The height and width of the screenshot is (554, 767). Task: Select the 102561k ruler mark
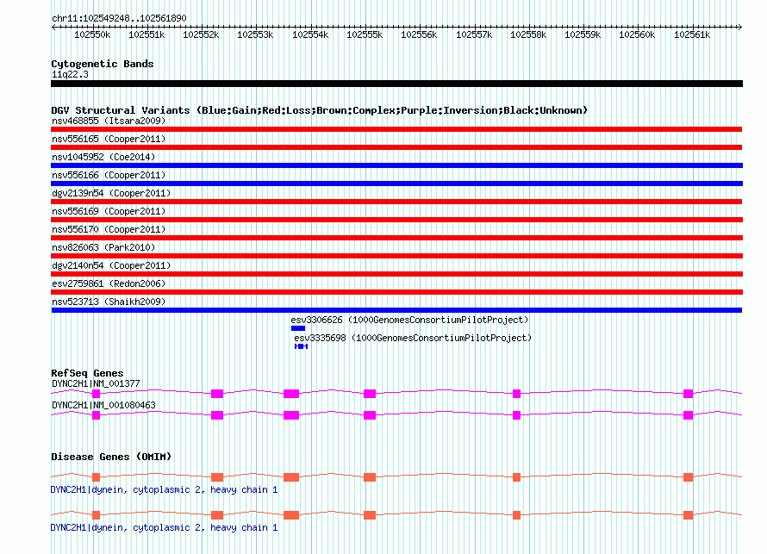tap(692, 34)
